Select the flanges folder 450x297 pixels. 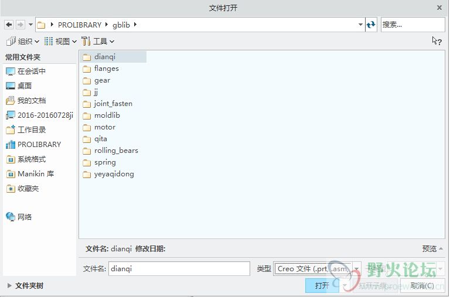100,69
